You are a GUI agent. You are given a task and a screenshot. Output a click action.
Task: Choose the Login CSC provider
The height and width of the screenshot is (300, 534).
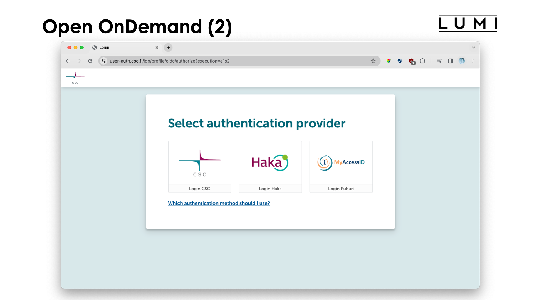click(x=199, y=167)
